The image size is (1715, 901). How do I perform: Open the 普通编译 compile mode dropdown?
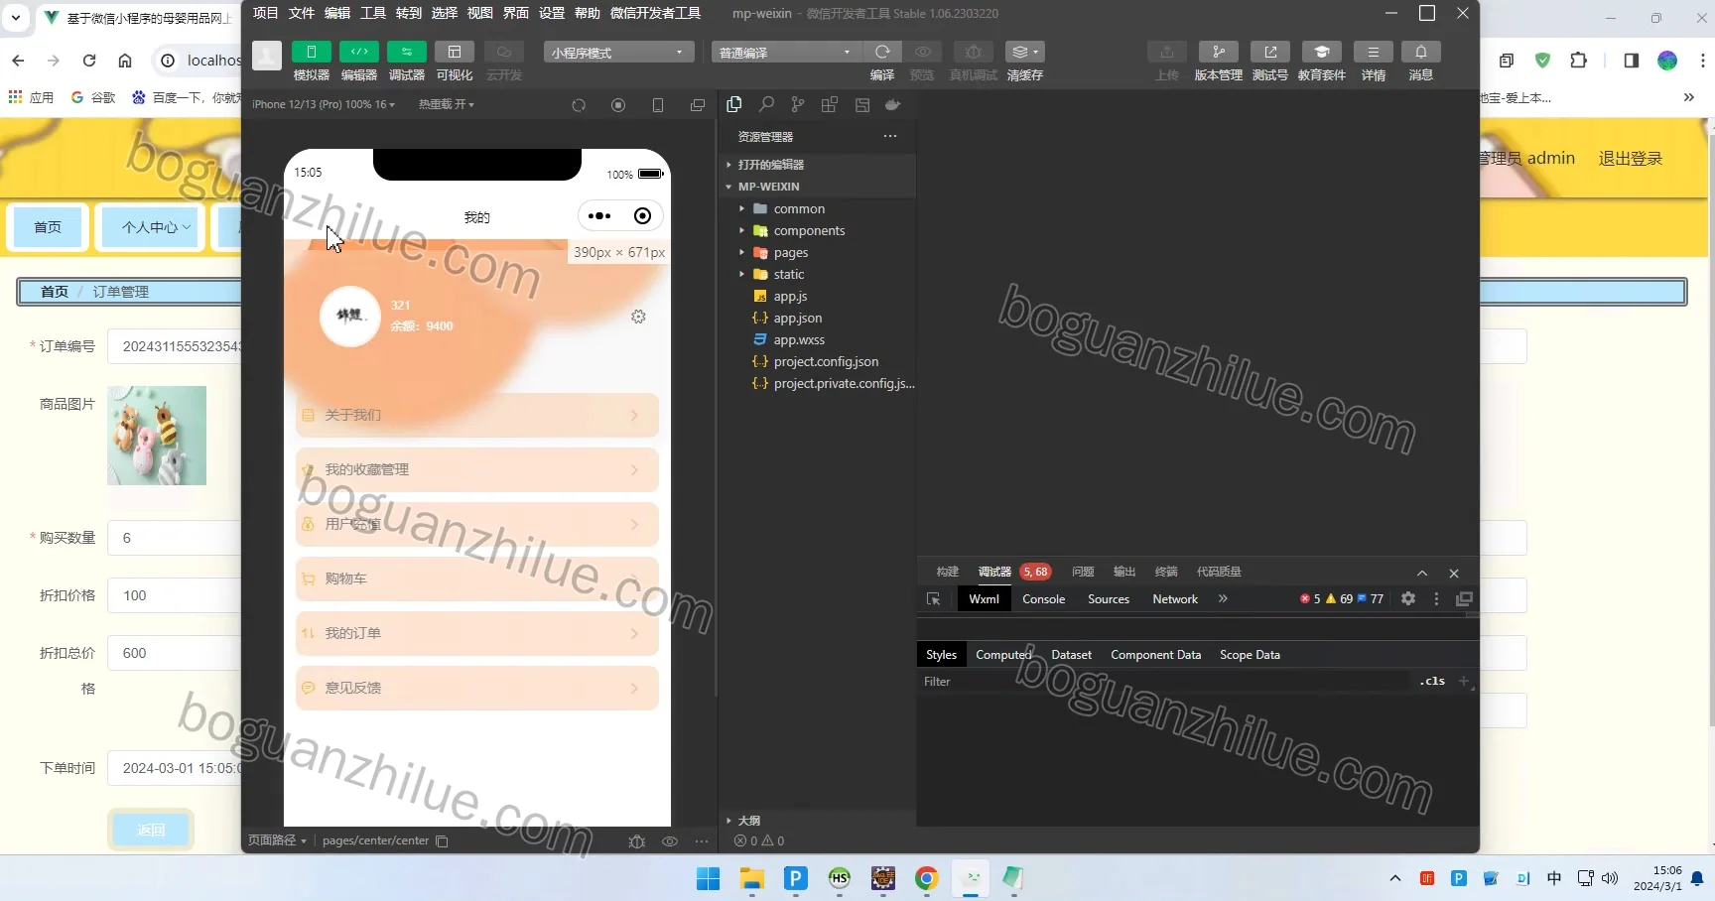click(785, 52)
